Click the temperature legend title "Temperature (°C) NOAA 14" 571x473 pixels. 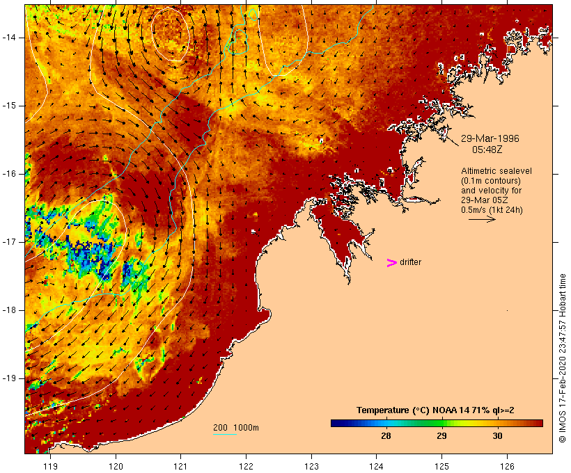click(x=413, y=410)
